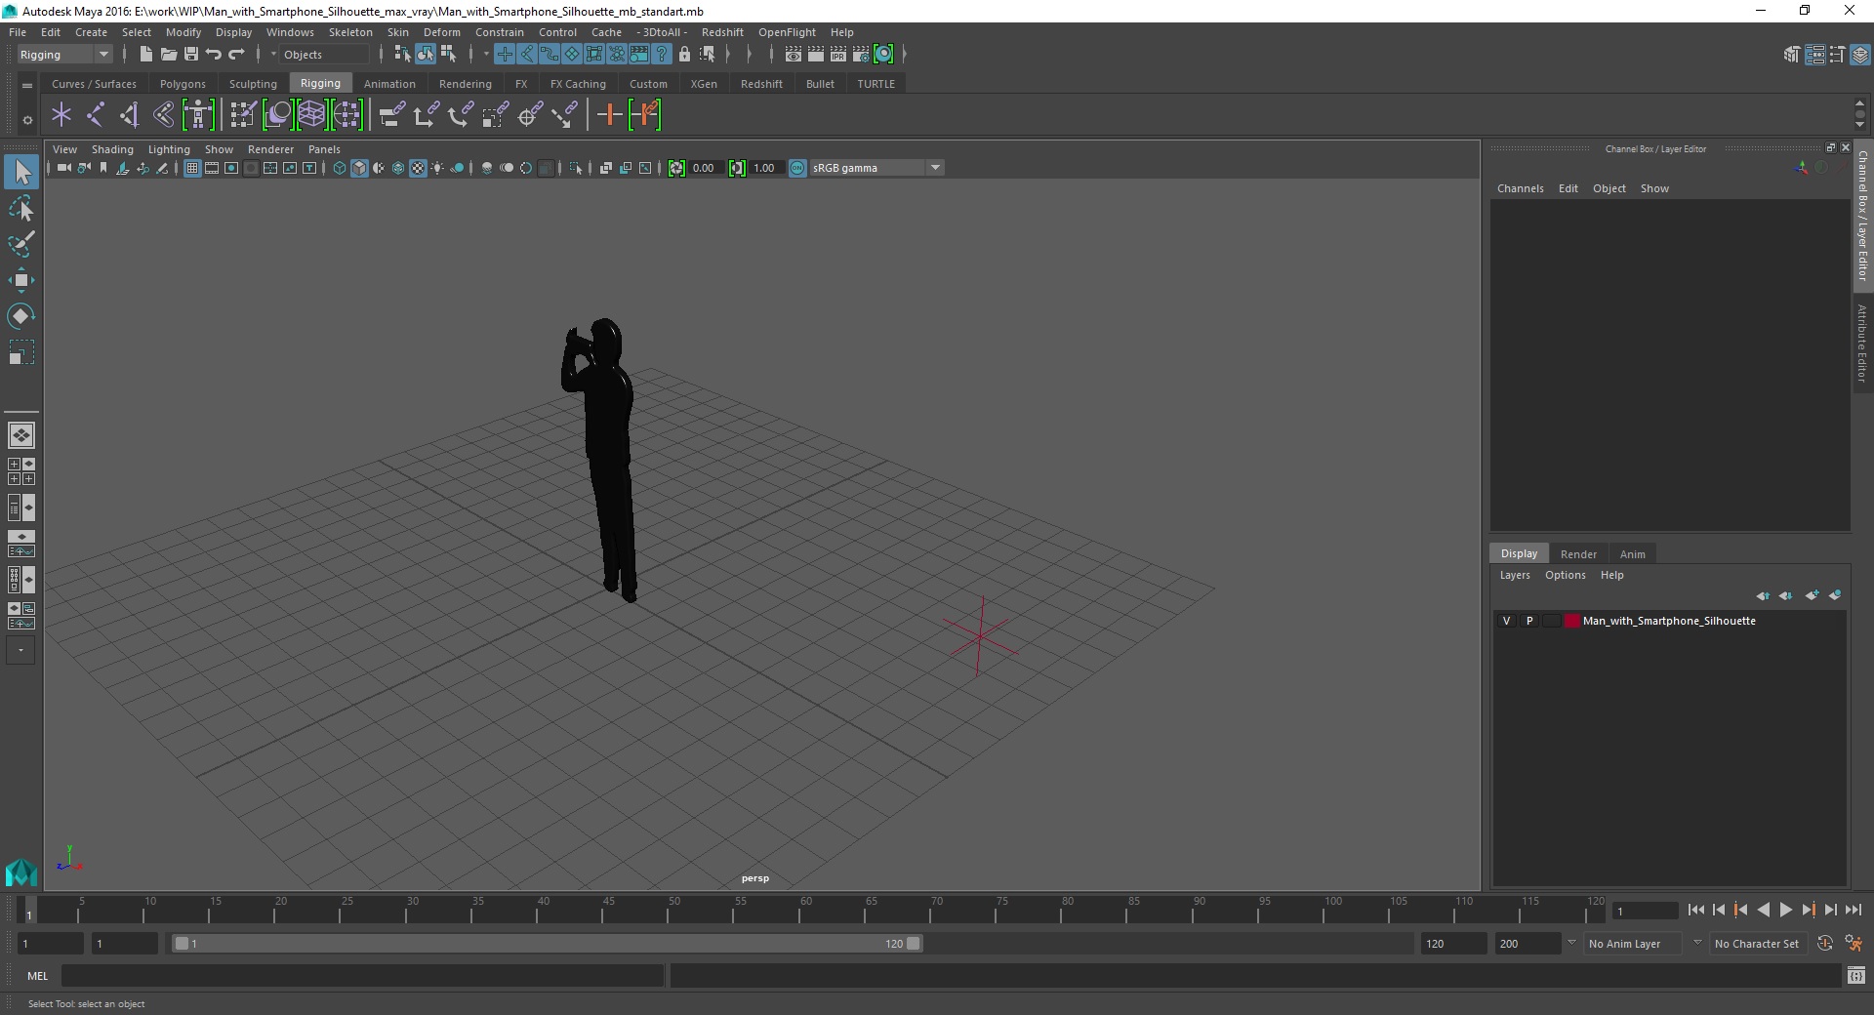Create a new empty display layer
The image size is (1874, 1015).
[1813, 595]
